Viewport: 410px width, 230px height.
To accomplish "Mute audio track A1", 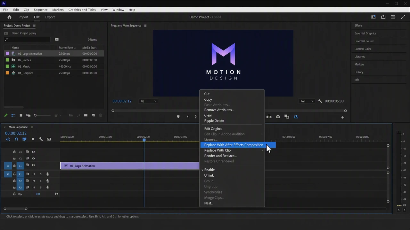I will point(34,174).
